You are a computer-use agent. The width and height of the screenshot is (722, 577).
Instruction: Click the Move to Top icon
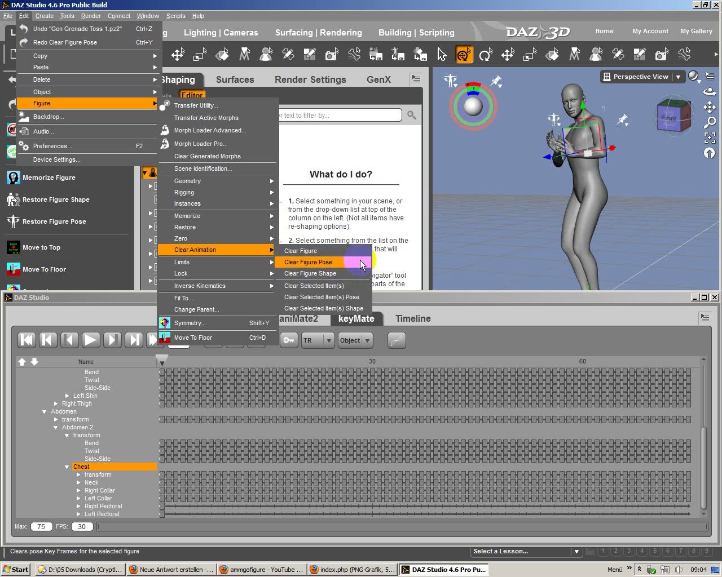[14, 247]
